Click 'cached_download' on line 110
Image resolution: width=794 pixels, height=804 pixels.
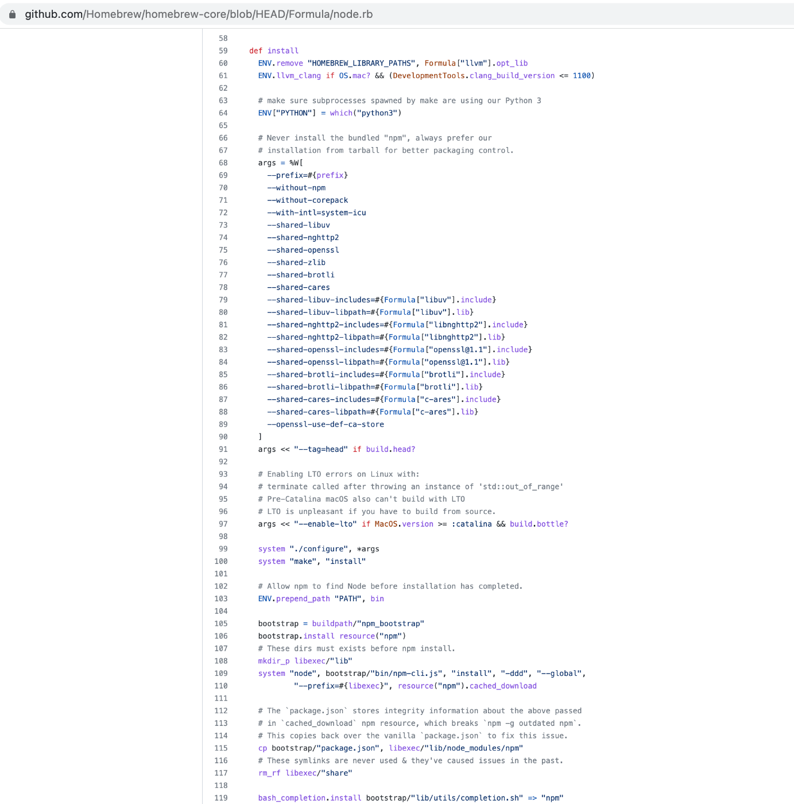click(x=503, y=686)
